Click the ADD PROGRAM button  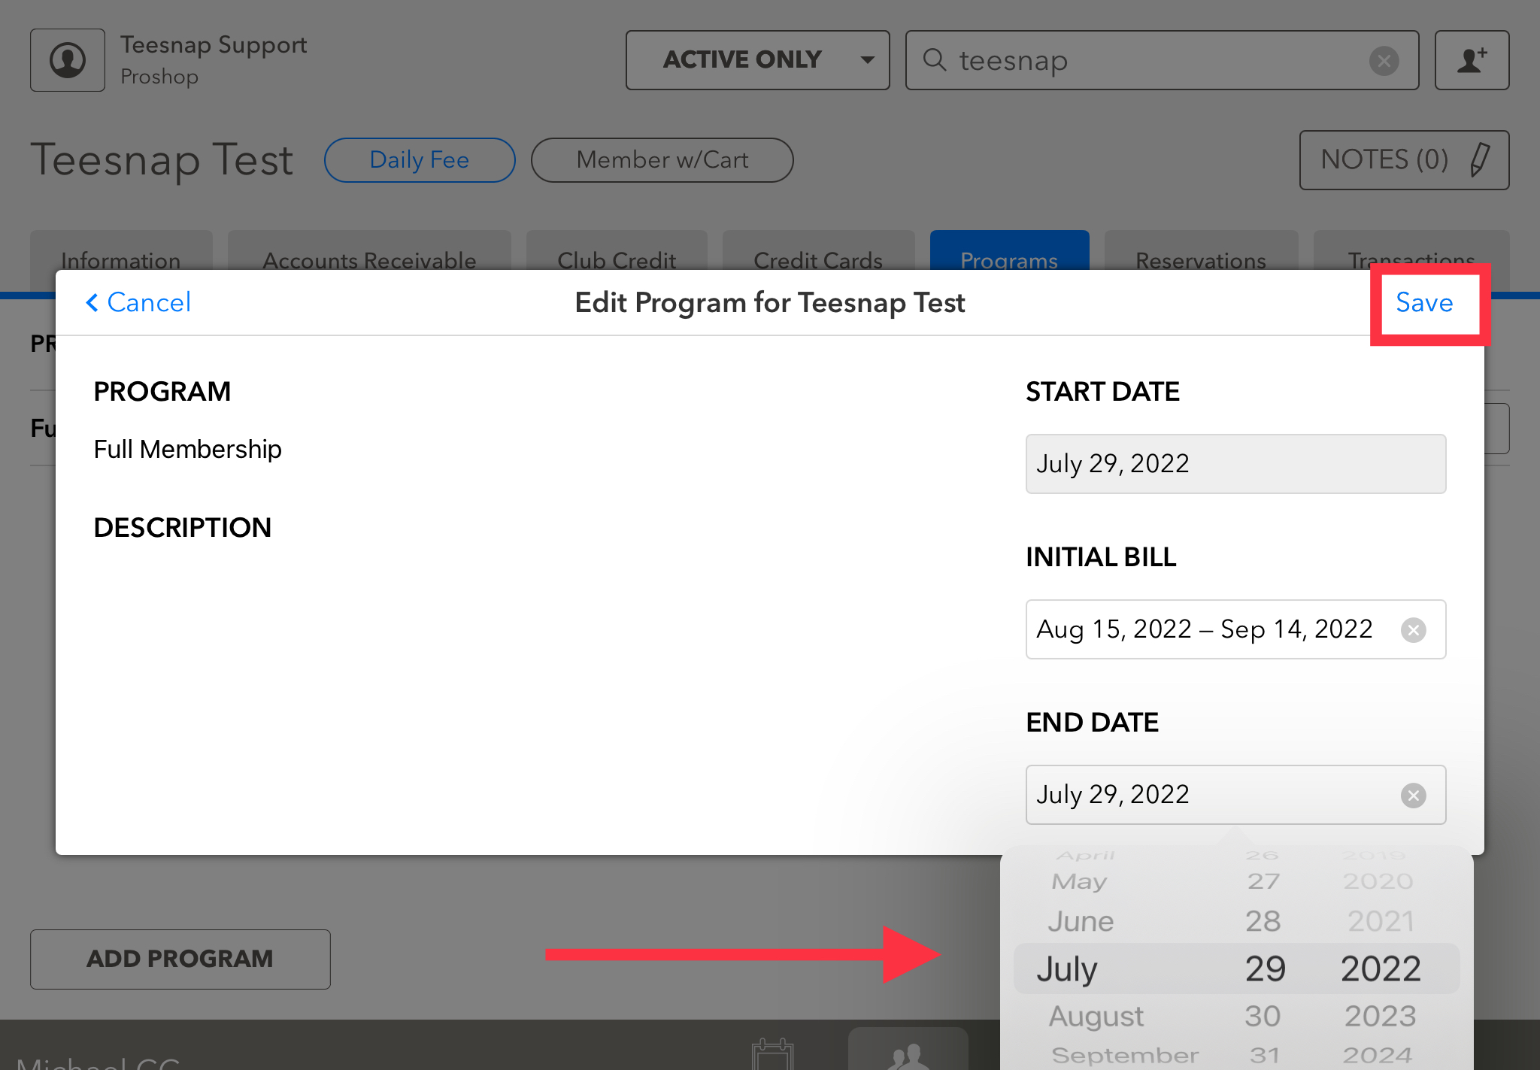[181, 959]
